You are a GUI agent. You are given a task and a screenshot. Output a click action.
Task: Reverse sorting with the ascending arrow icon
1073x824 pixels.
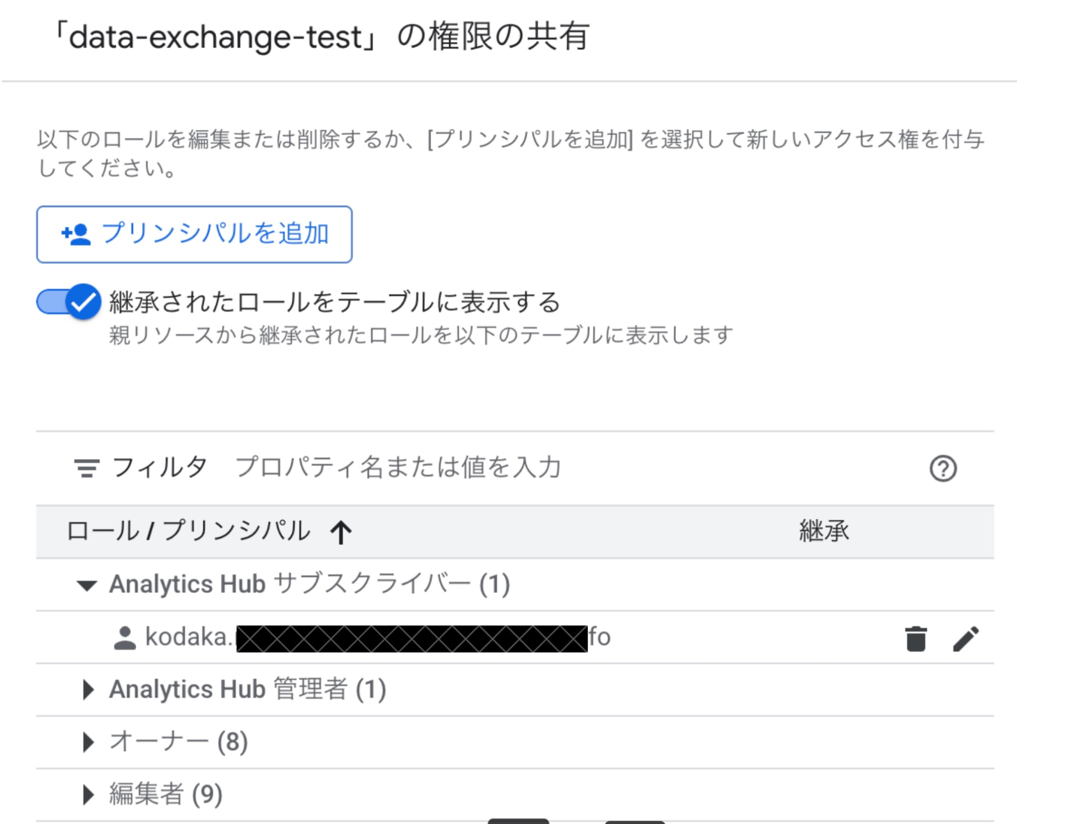click(340, 532)
